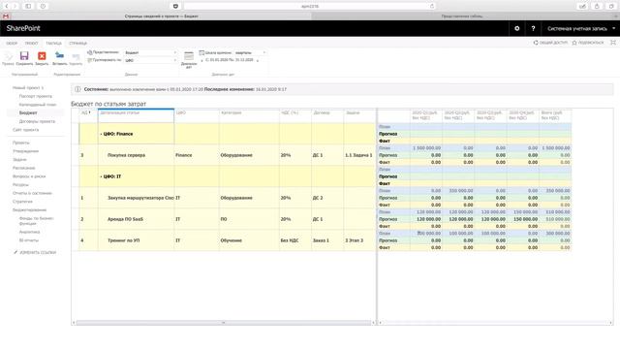Switch to the Проект ribbon tab
Screen dimensions: 620x349
coord(31,43)
